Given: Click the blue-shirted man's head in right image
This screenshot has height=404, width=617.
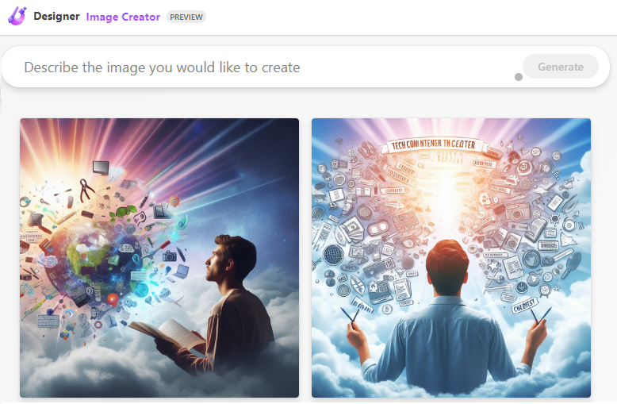Looking at the screenshot, I should pos(447,267).
